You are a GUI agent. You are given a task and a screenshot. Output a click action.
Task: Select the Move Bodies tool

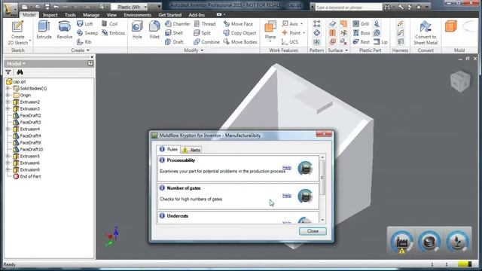240,42
